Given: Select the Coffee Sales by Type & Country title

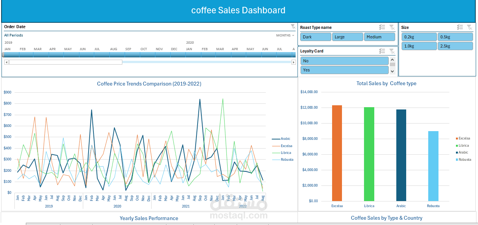Looking at the screenshot, I should [x=386, y=218].
